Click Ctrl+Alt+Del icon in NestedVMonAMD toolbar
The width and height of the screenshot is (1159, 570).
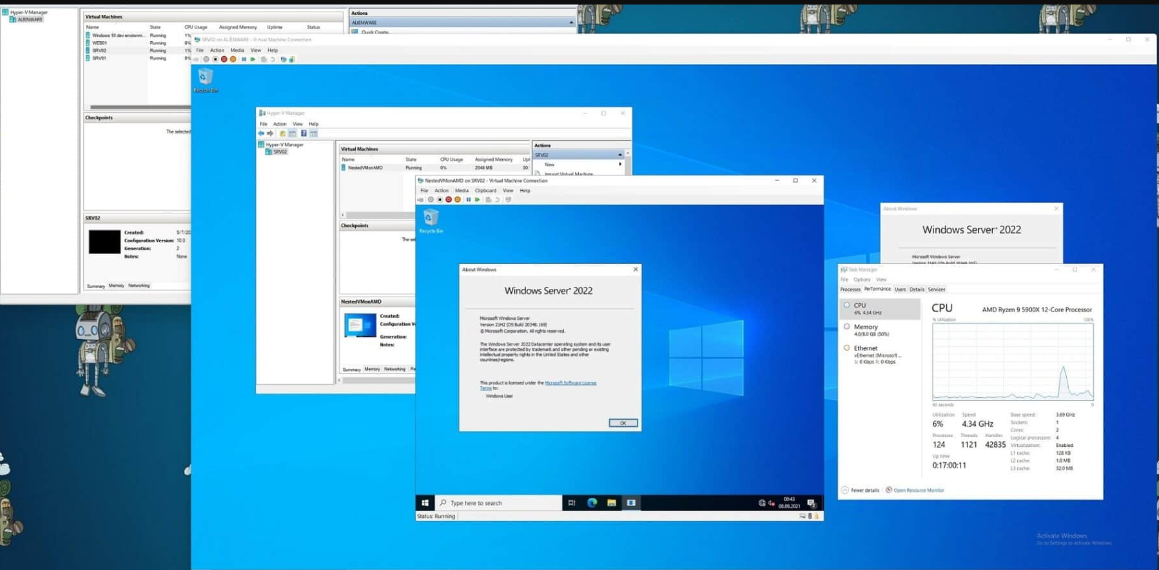[x=420, y=200]
